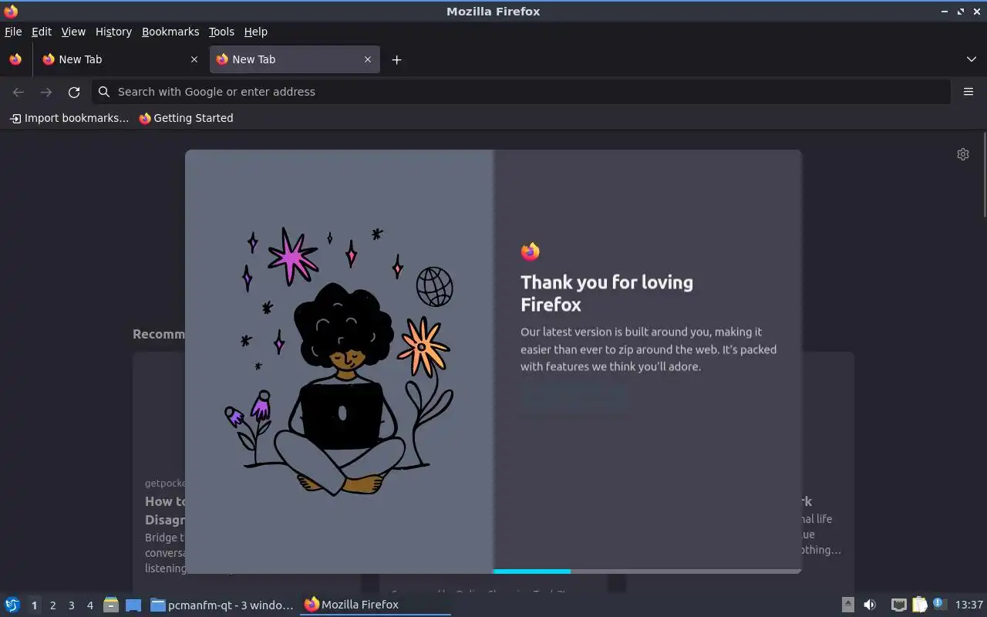Viewport: 987px width, 617px height.
Task: Switch to the first New Tab
Action: (120, 59)
